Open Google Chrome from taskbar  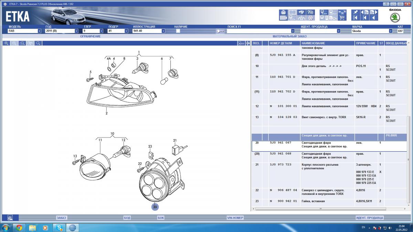point(19,228)
